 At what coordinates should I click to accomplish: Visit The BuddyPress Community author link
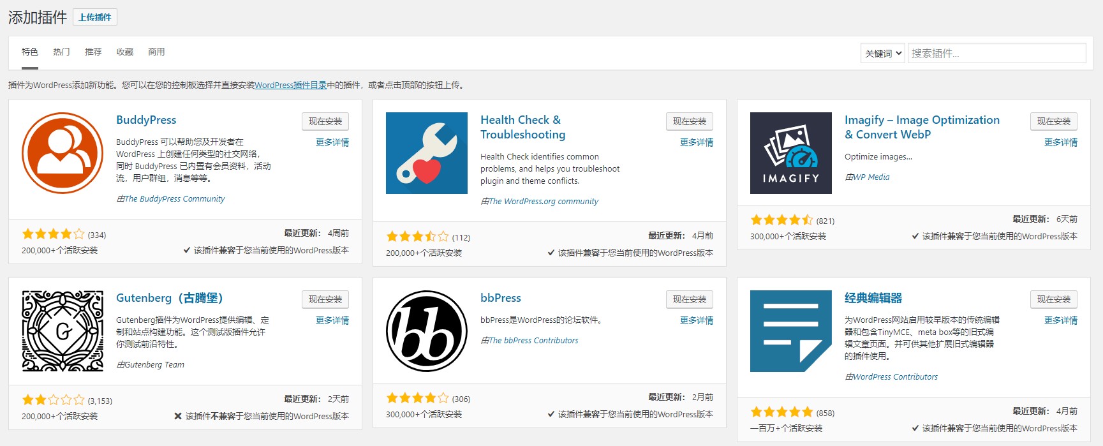pyautogui.click(x=175, y=199)
